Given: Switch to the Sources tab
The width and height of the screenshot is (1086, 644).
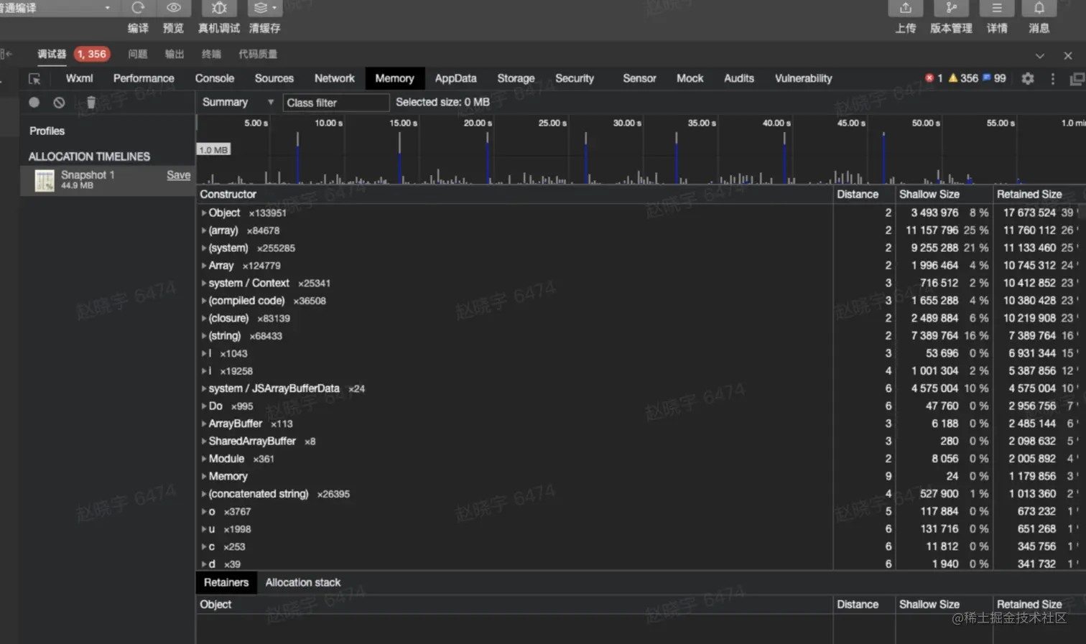Looking at the screenshot, I should 274,78.
